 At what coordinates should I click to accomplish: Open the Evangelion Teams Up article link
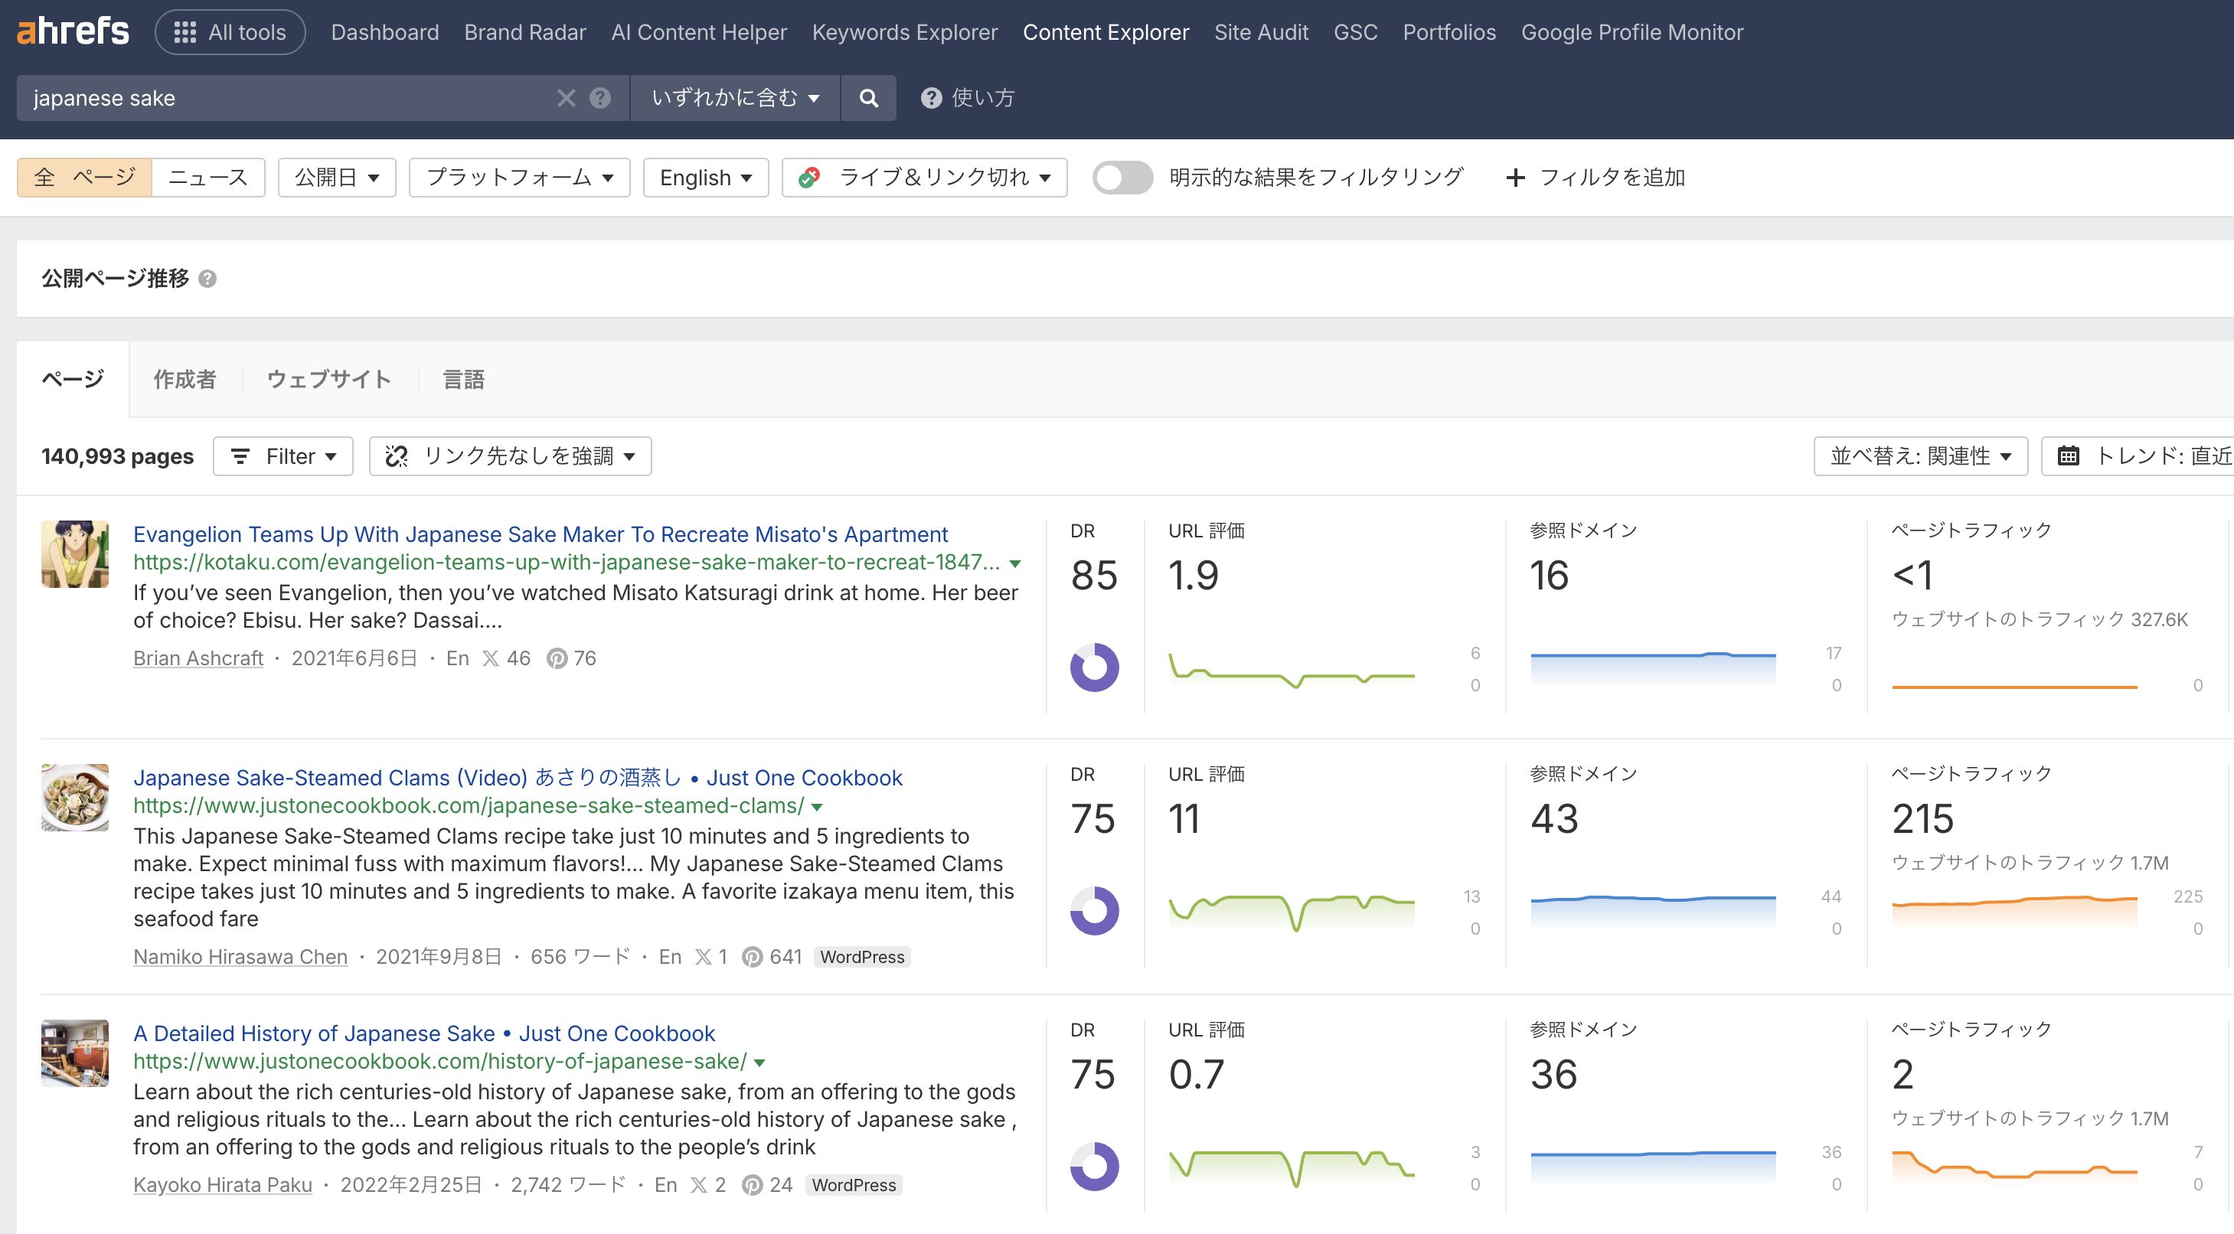click(x=541, y=534)
